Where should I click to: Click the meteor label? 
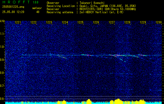coord(37,8)
